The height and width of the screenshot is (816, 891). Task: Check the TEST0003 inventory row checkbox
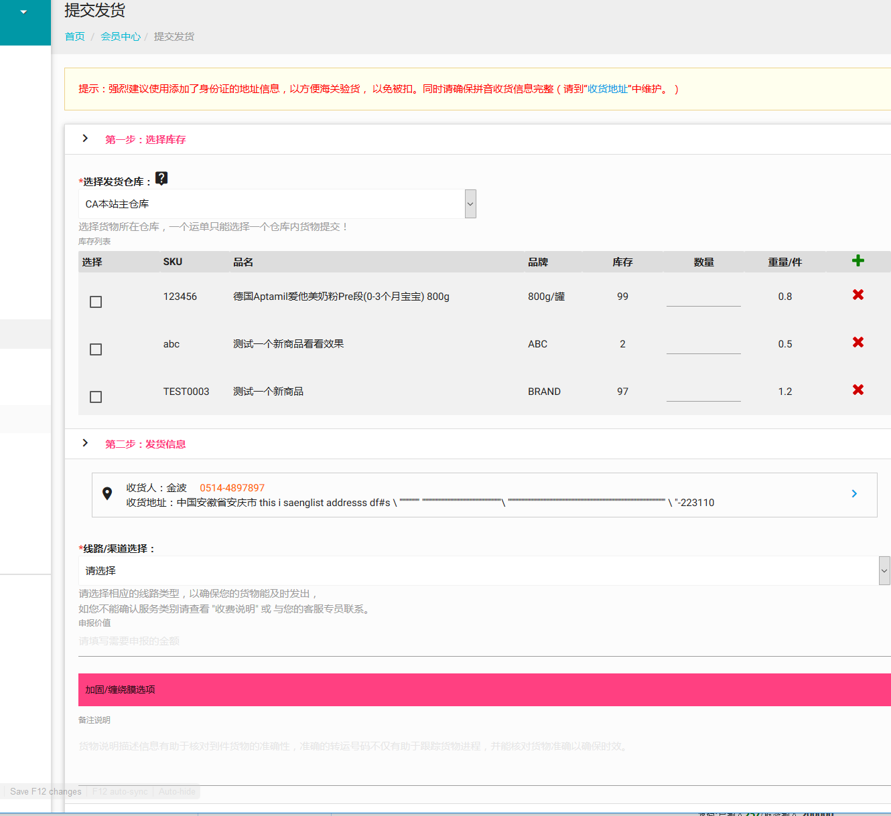point(96,397)
